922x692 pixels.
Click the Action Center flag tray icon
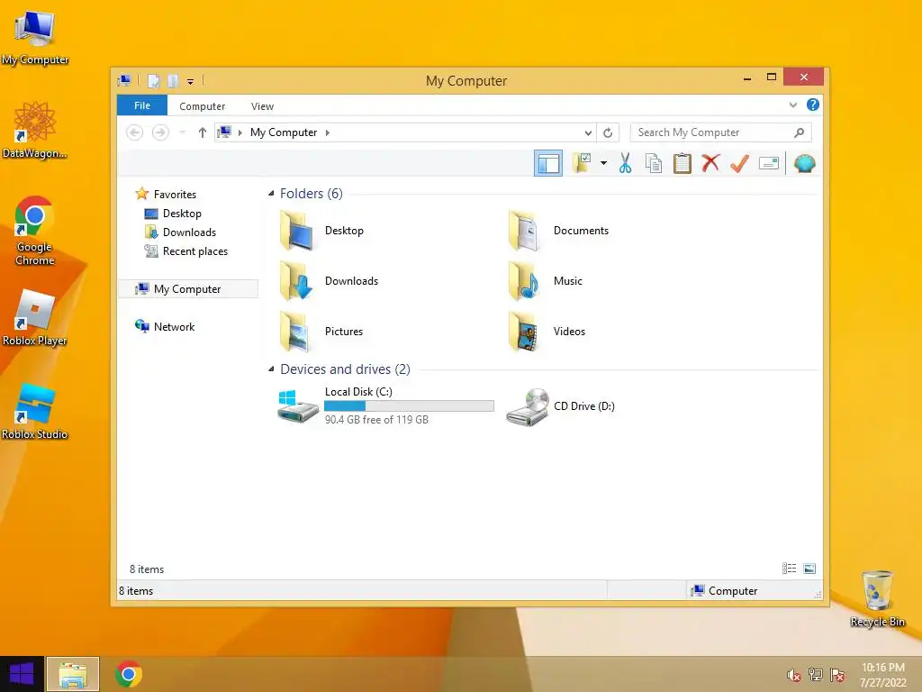coord(837,675)
